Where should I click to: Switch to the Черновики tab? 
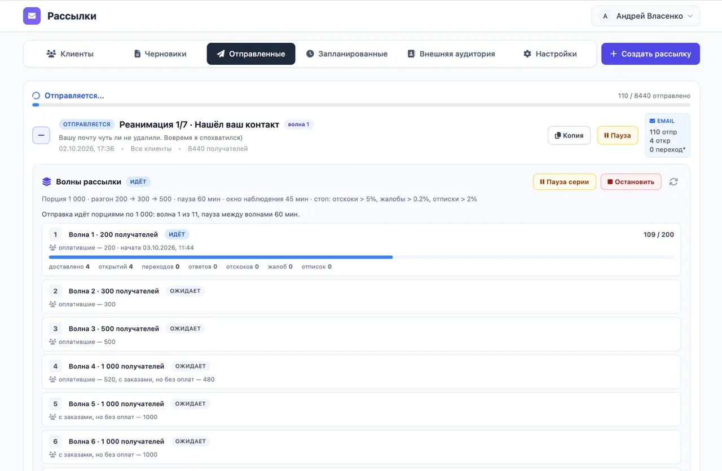[x=160, y=54]
